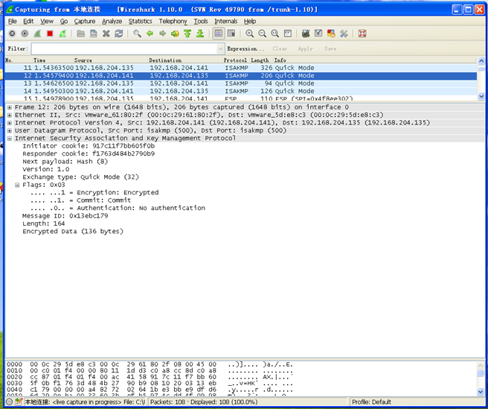
Task: Toggle auto scroll during live capture
Action: pyautogui.click(x=231, y=34)
